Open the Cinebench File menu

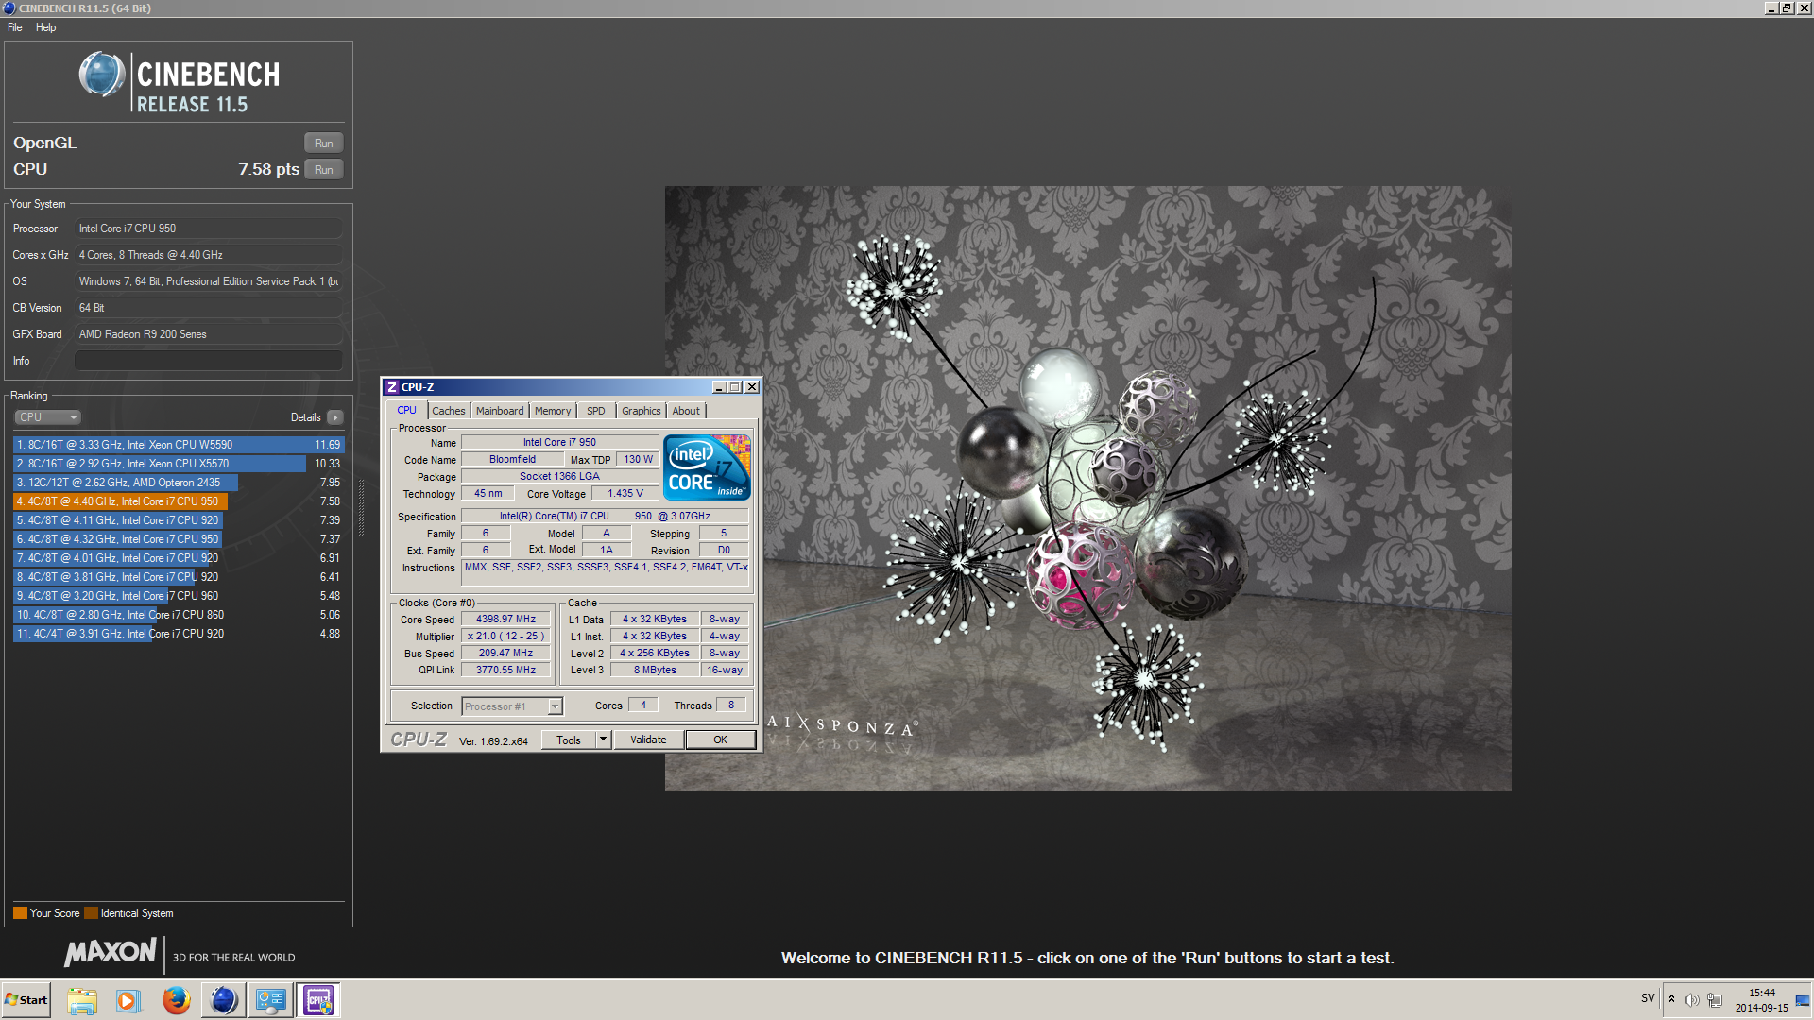[x=15, y=27]
